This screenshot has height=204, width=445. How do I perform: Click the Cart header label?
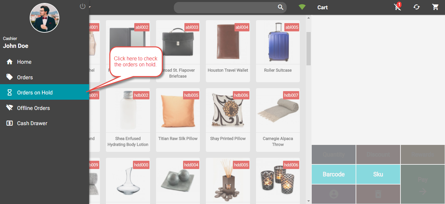(x=322, y=7)
